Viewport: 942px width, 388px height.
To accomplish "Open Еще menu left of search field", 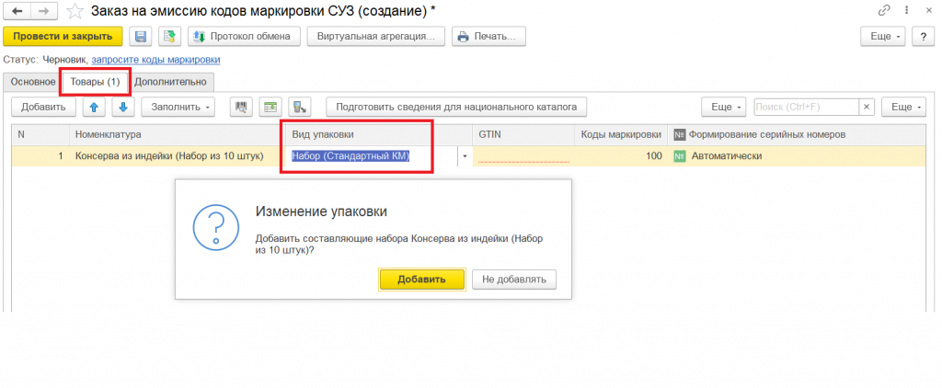I will (x=724, y=107).
